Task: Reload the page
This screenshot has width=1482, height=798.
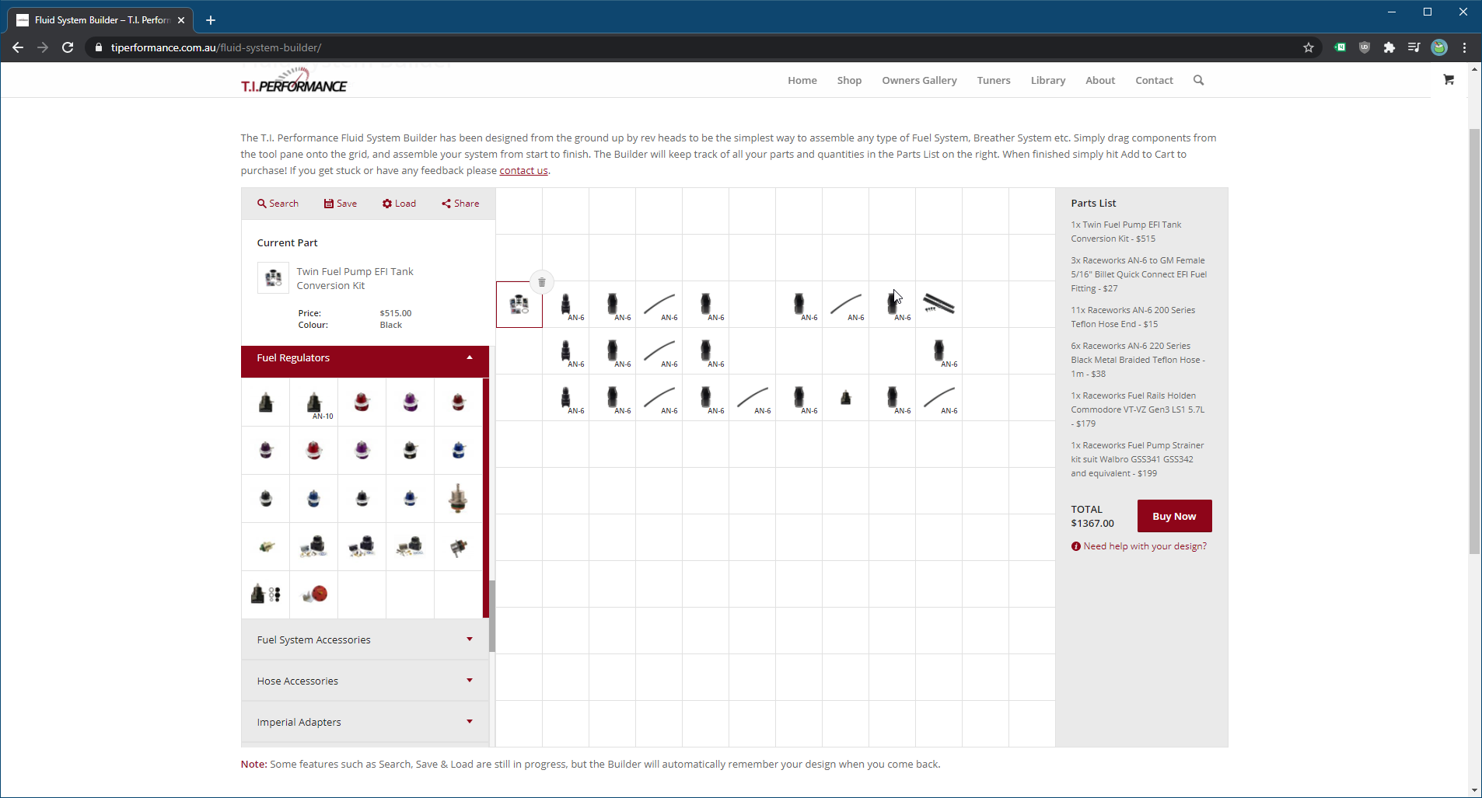Action: (68, 47)
